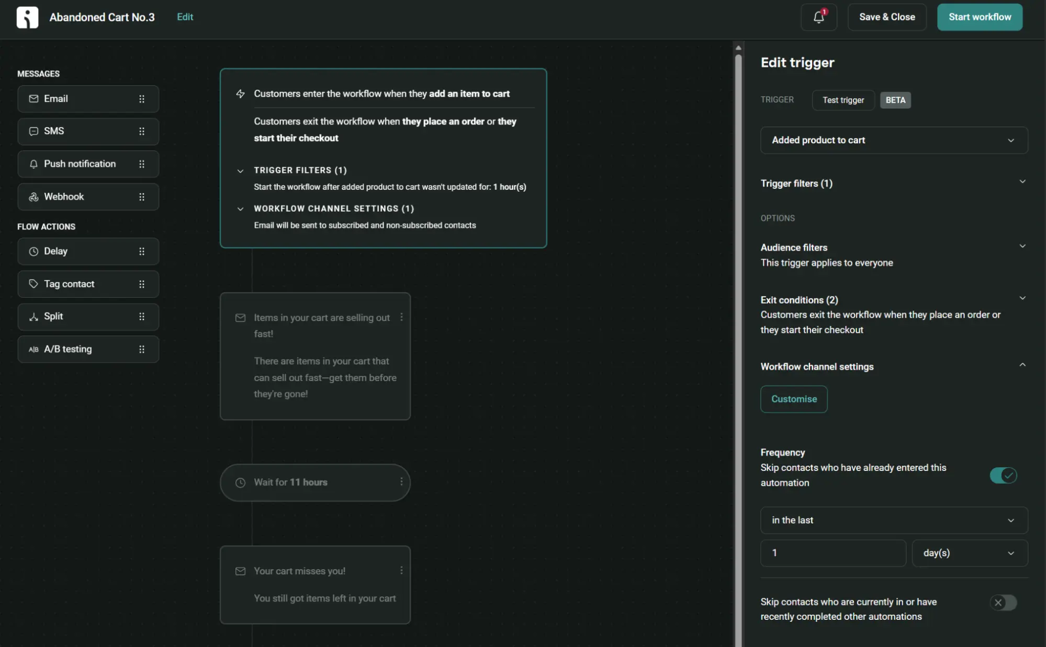Click the BETA badge
The width and height of the screenshot is (1046, 647).
pyautogui.click(x=895, y=100)
